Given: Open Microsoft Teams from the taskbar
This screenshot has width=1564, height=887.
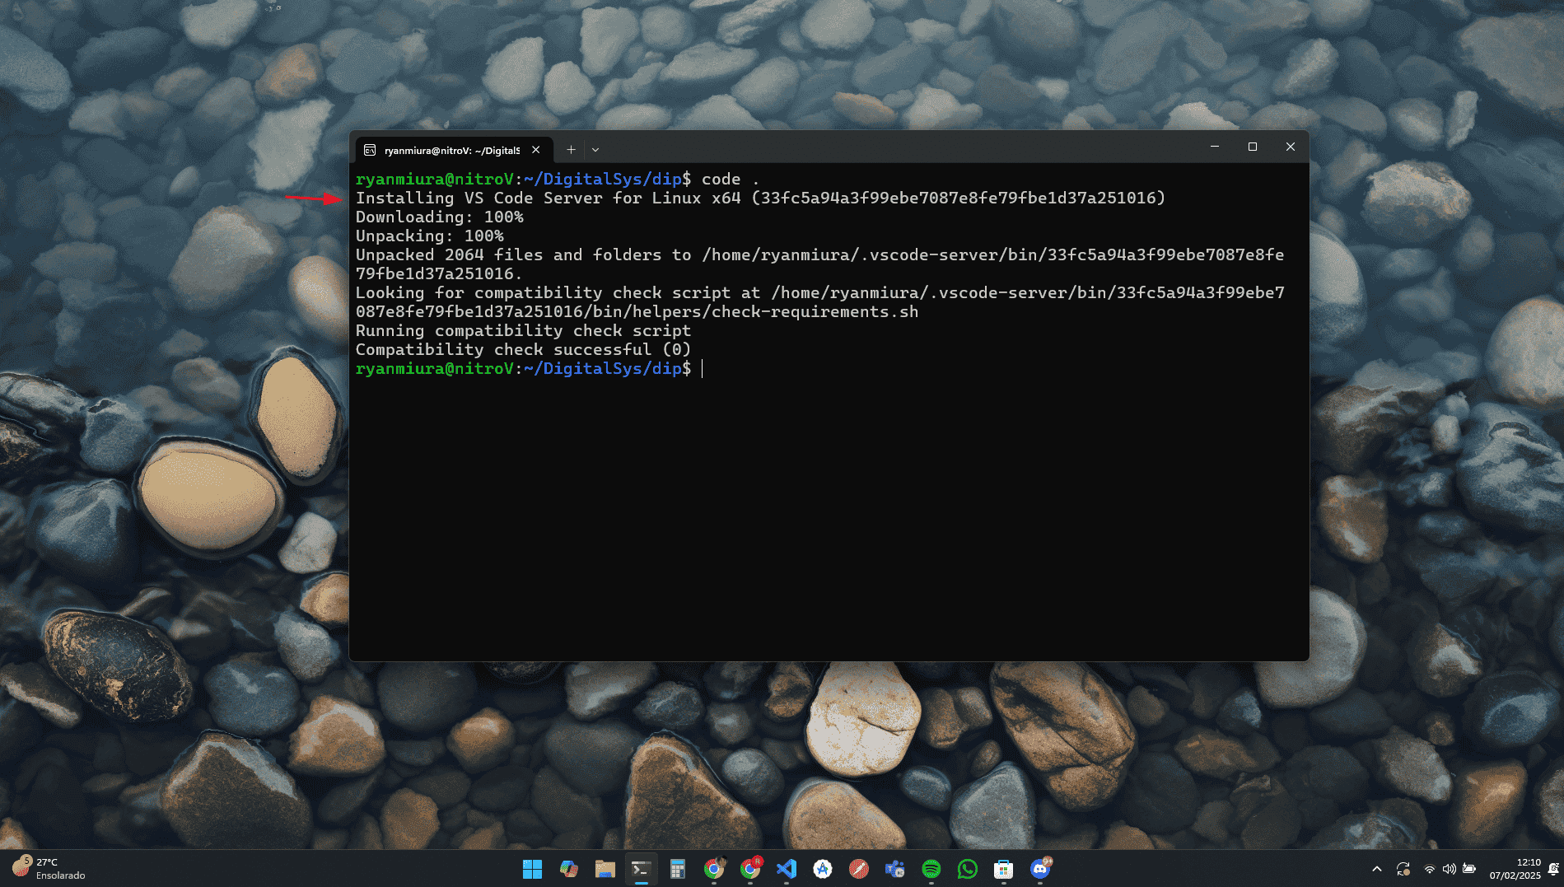Looking at the screenshot, I should (895, 869).
